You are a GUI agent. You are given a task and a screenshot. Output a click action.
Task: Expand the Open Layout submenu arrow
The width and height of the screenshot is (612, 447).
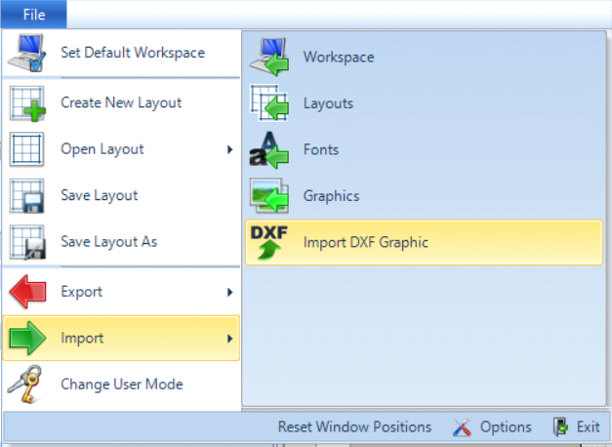pos(229,149)
